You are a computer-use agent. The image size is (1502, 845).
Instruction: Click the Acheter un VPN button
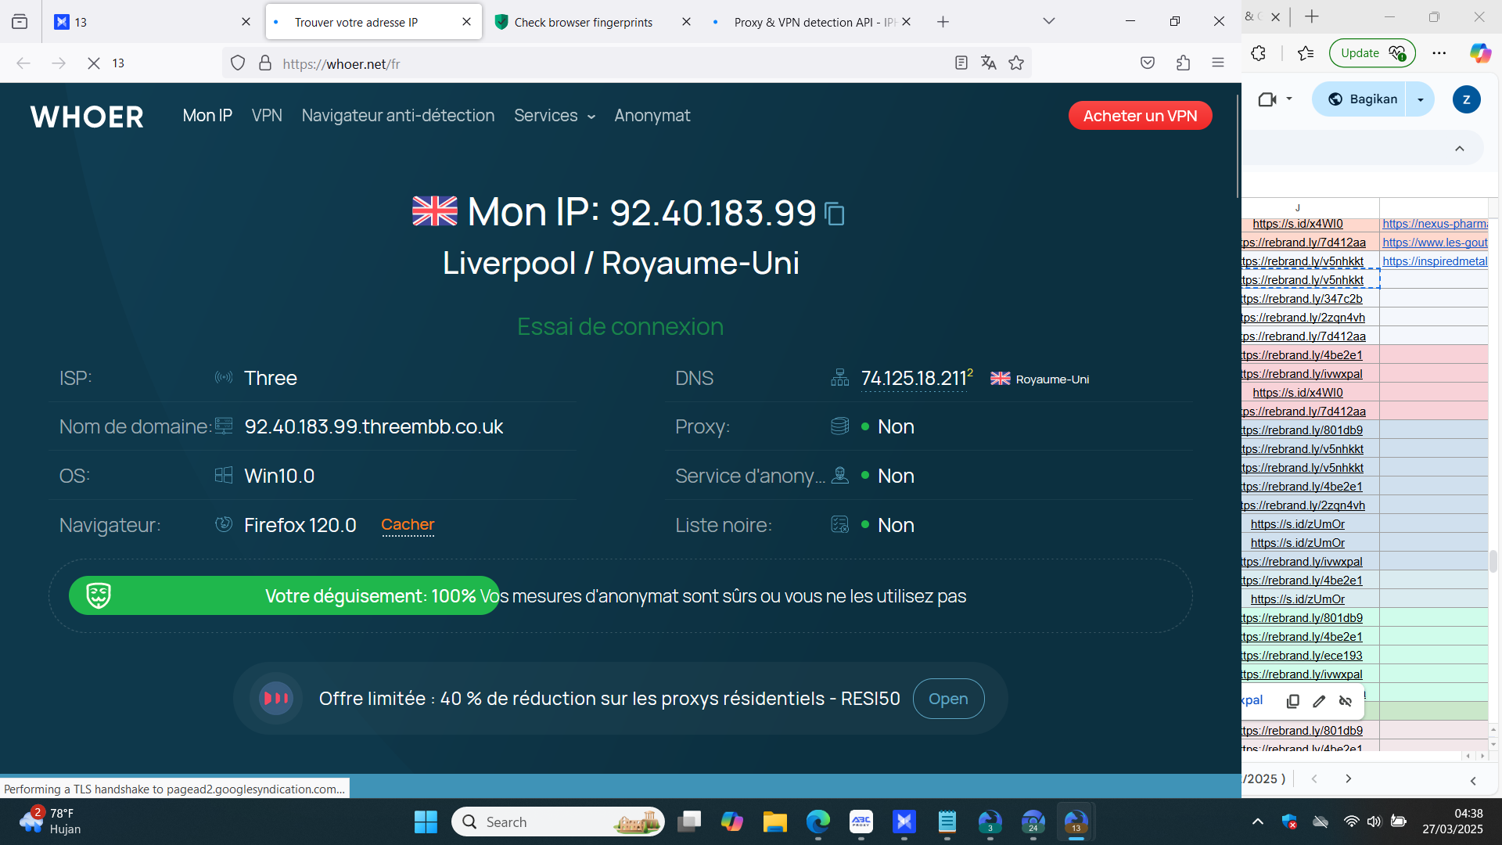click(1140, 116)
